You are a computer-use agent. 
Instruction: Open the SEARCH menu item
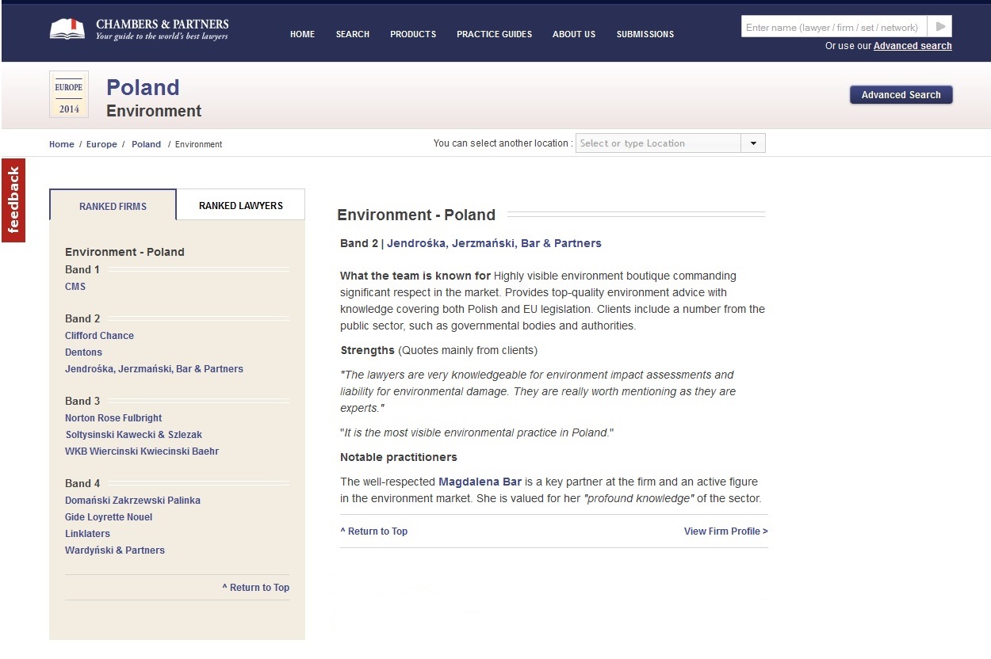click(x=352, y=34)
